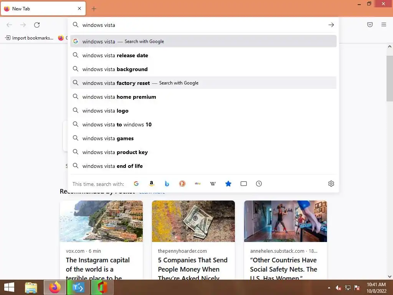Screen dimensions: 393x295
Task: Go forward one page
Action: tap(23, 25)
